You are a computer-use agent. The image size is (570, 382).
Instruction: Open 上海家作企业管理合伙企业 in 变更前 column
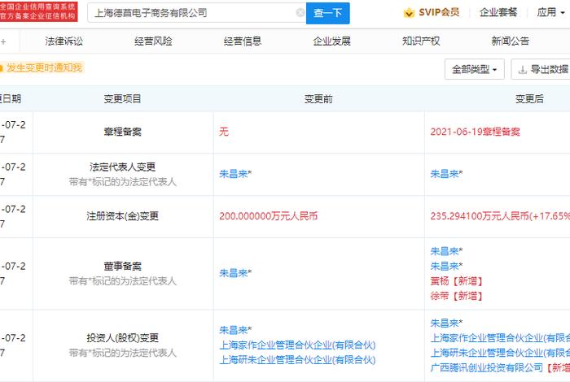[297, 345]
